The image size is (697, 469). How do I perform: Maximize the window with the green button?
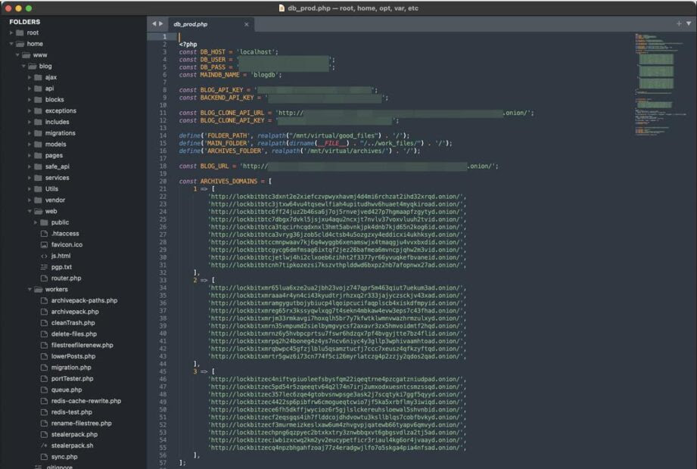pos(29,8)
